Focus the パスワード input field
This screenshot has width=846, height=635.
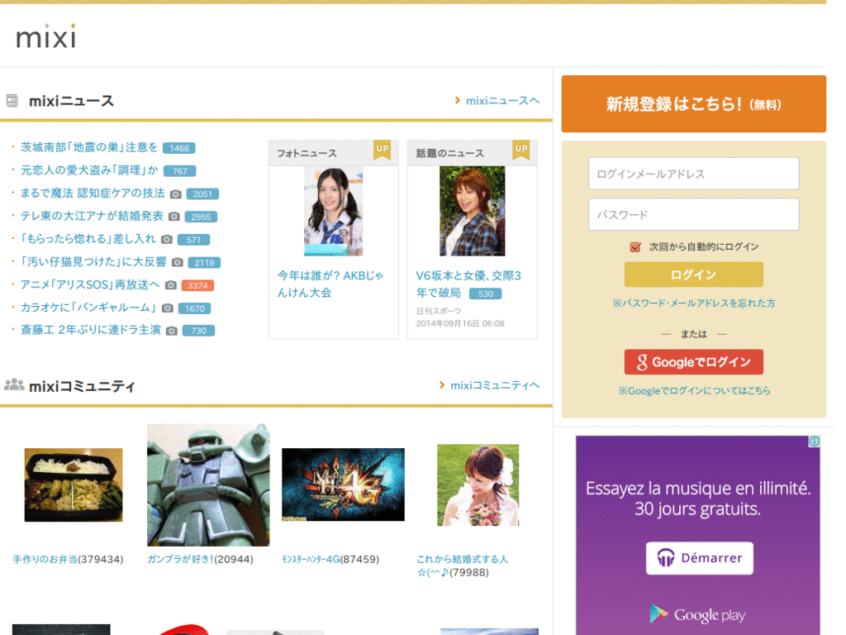(693, 214)
